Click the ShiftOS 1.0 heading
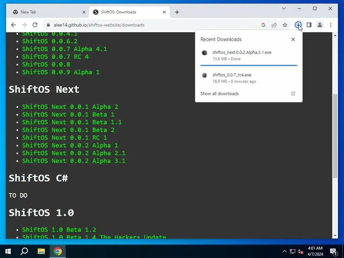The height and width of the screenshot is (258, 344). [41, 213]
